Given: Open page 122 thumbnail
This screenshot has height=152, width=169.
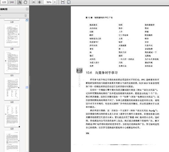Looking at the screenshot, I should [12, 89].
